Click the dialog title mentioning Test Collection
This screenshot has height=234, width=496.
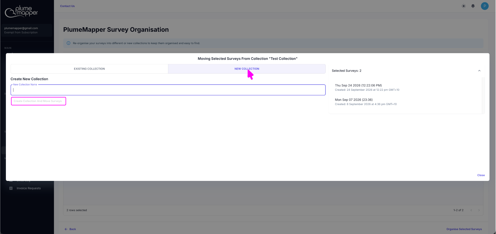point(247,59)
